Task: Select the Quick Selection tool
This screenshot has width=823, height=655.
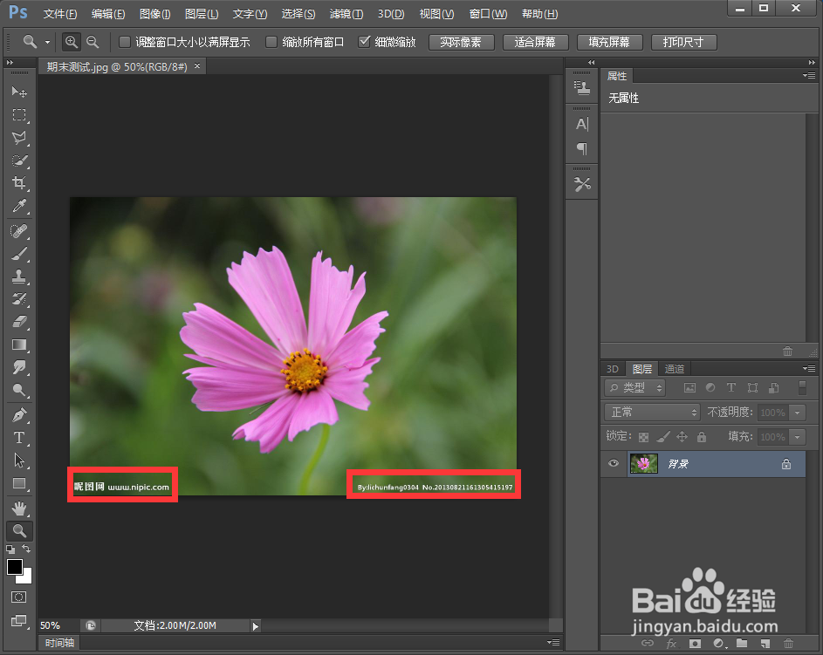Action: pos(19,160)
